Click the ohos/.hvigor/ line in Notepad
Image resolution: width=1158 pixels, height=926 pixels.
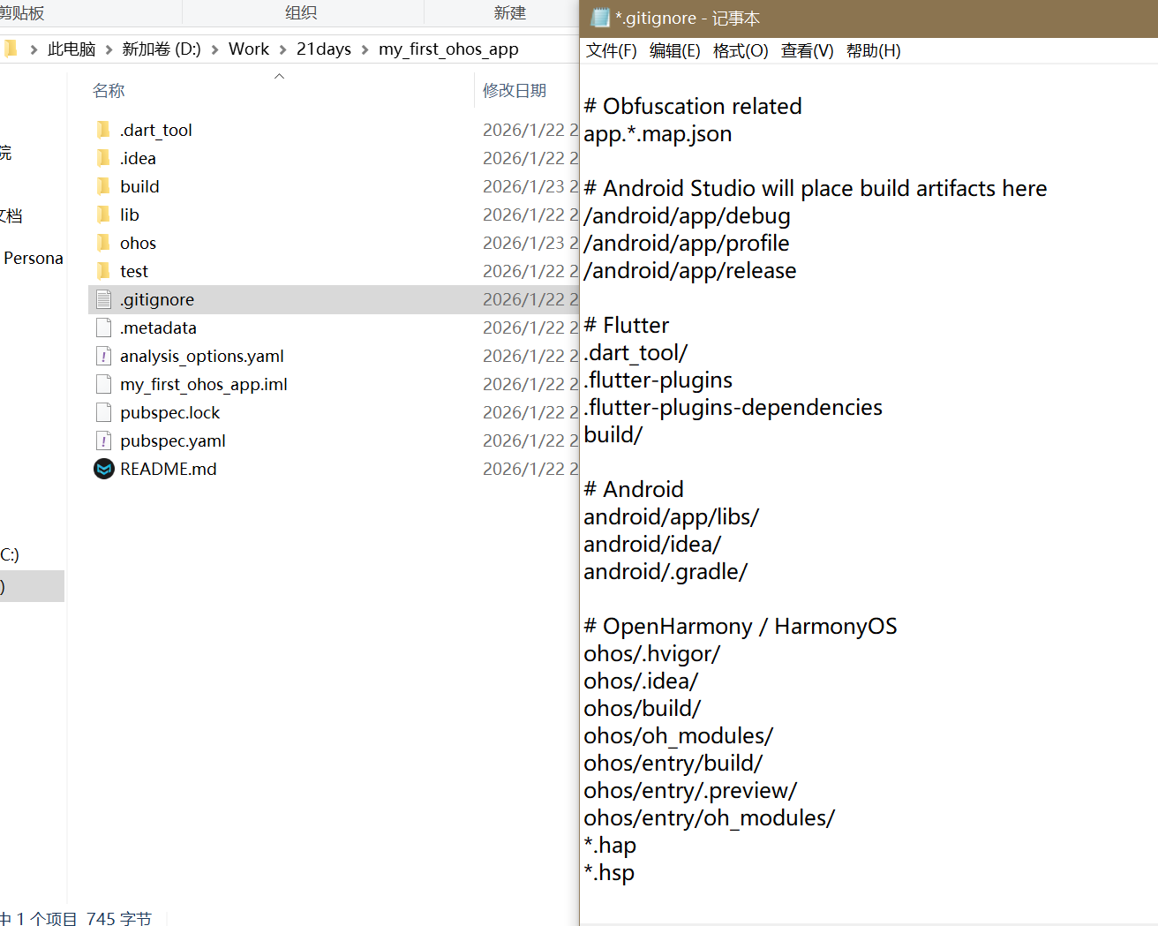click(651, 653)
